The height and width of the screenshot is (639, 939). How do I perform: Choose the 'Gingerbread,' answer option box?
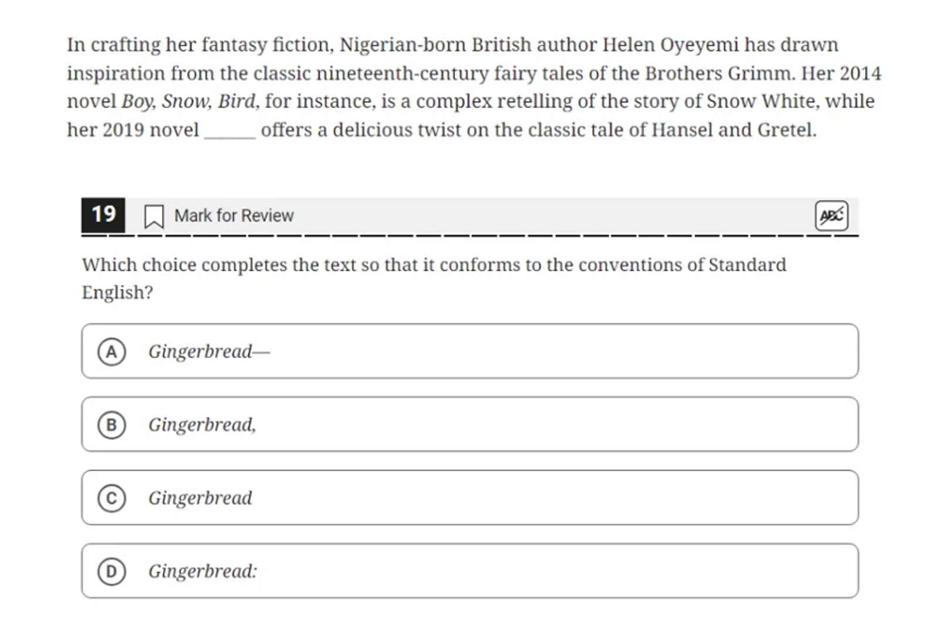470,424
